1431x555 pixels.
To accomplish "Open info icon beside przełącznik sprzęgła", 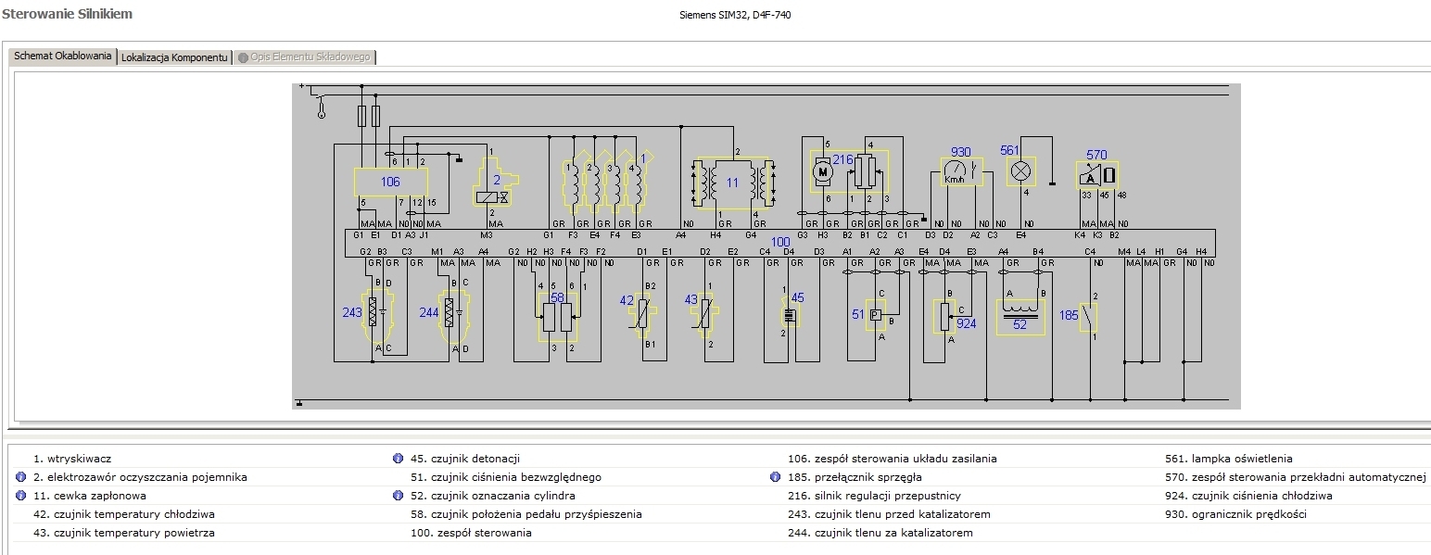I will pos(775,477).
